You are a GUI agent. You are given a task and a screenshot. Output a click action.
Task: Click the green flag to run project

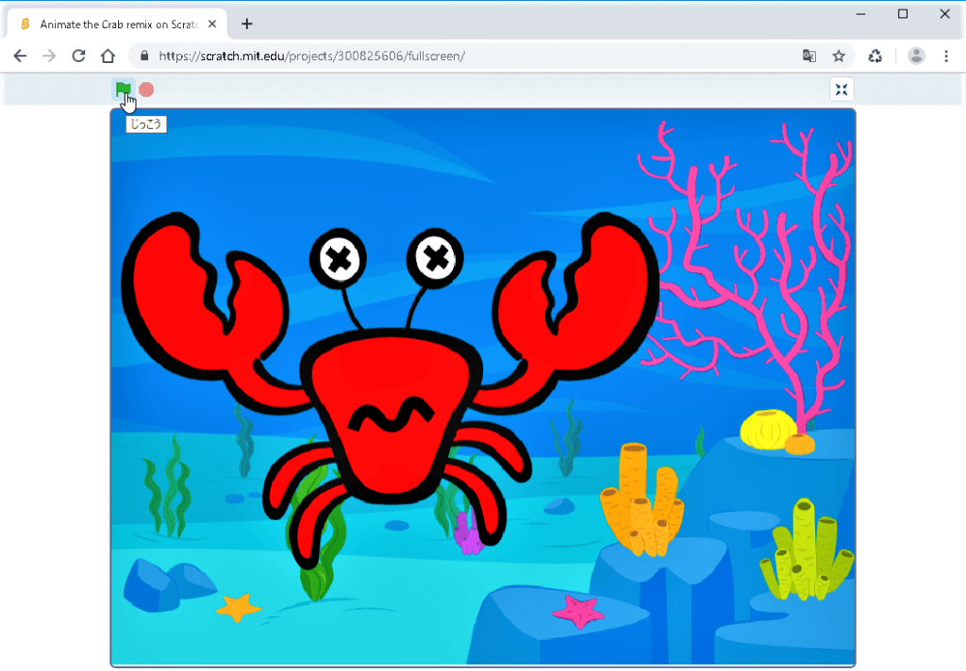tap(123, 89)
